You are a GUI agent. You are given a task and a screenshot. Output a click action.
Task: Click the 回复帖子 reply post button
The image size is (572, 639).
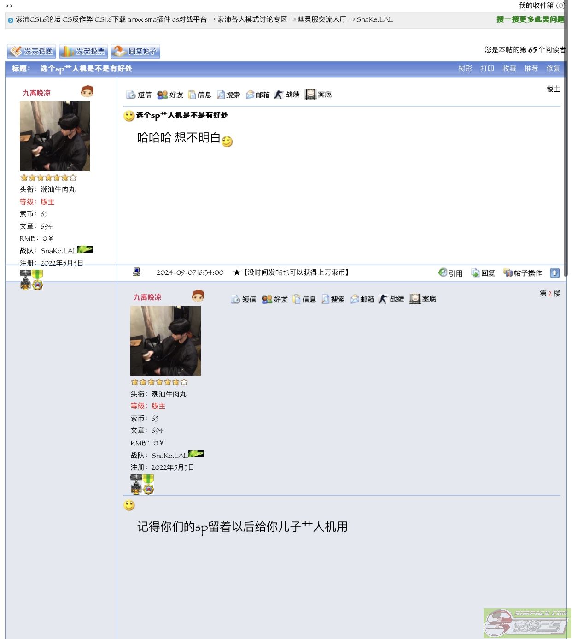(135, 51)
